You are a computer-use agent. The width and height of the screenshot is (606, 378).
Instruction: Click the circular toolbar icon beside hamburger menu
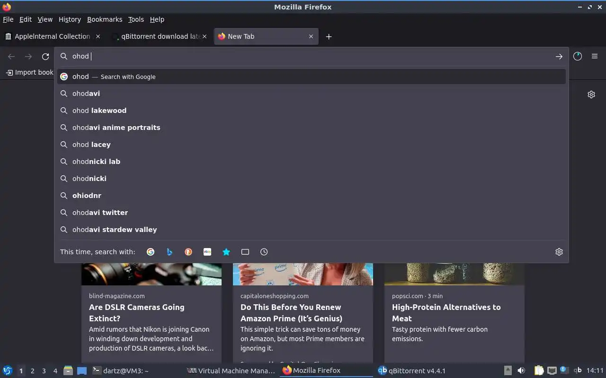(578, 56)
